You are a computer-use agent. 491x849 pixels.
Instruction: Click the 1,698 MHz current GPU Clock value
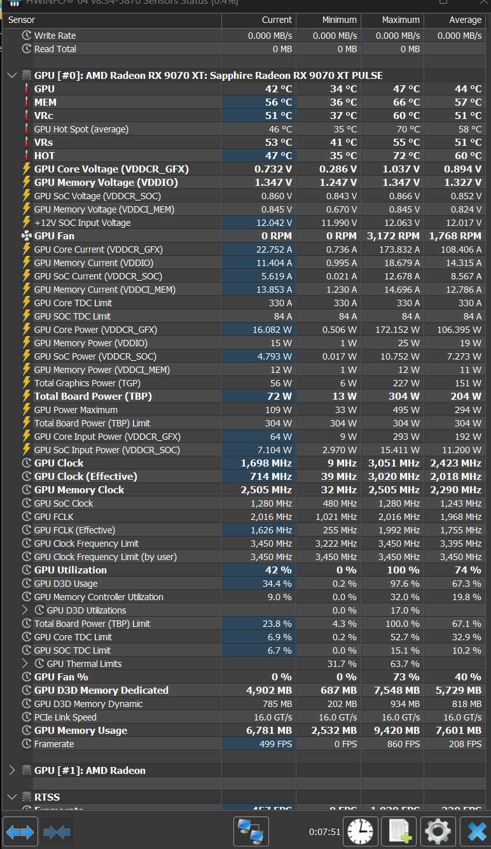click(x=266, y=463)
